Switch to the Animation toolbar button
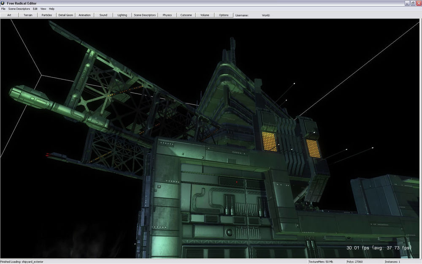 [x=84, y=15]
